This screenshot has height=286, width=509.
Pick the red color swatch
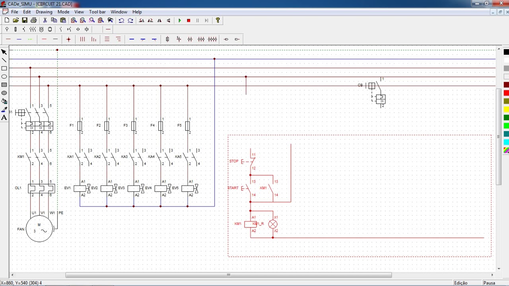tap(506, 93)
